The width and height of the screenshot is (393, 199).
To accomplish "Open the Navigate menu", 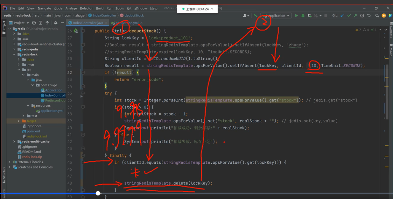I will click(x=44, y=8).
